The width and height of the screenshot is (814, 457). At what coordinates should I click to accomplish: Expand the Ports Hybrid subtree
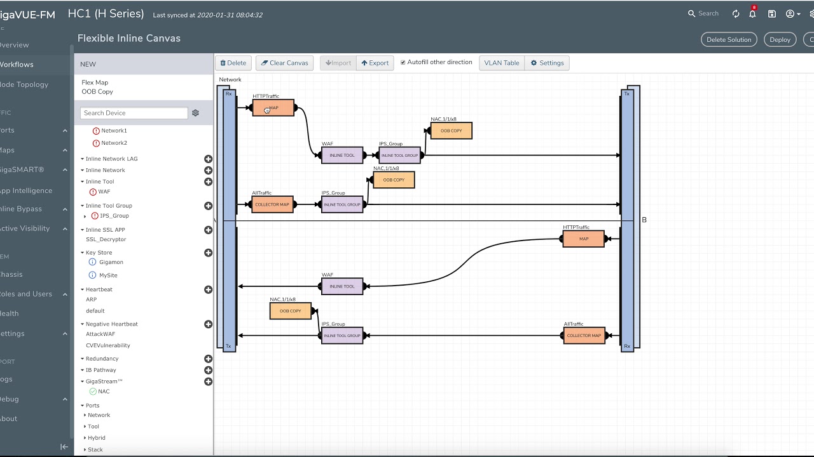85,438
